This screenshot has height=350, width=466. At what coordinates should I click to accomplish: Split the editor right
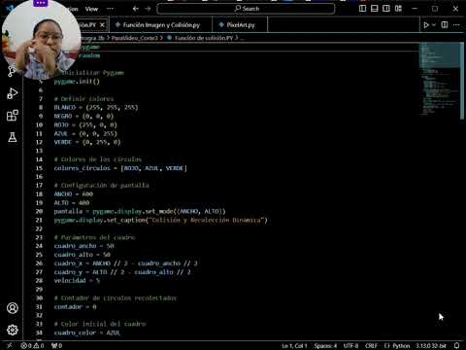point(445,25)
